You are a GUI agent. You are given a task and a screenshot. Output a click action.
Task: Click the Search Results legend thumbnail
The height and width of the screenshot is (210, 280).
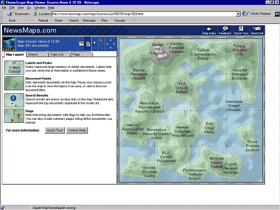pyautogui.click(x=14, y=100)
